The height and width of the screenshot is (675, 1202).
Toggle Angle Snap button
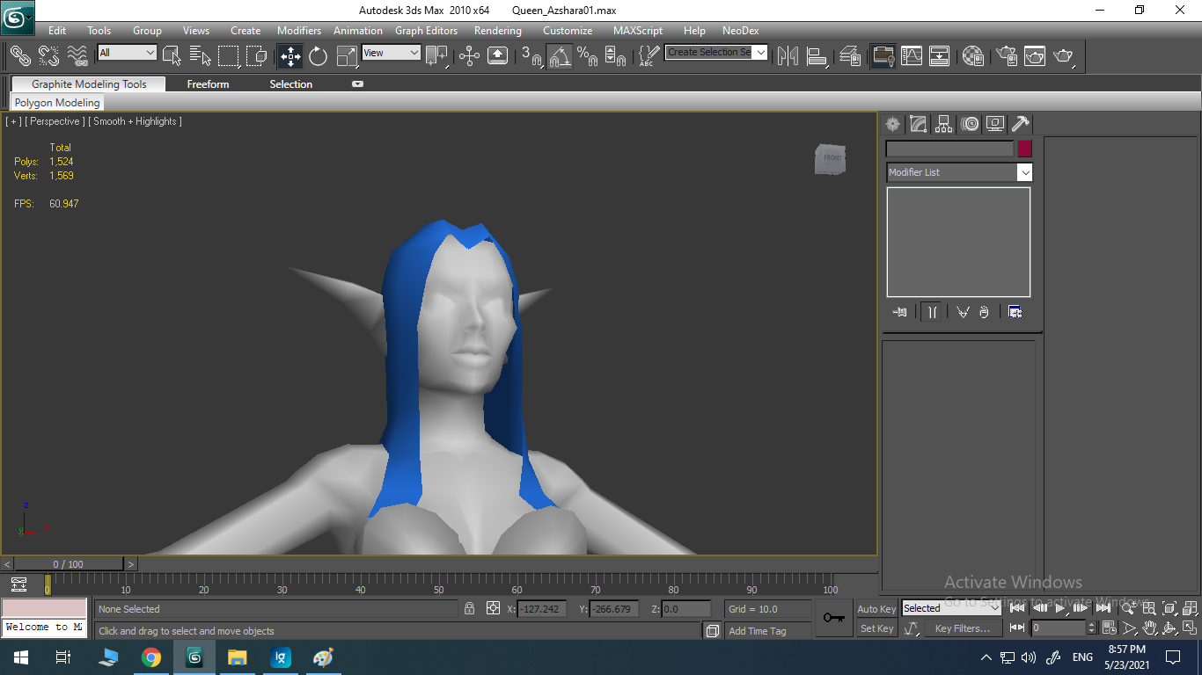pyautogui.click(x=560, y=55)
